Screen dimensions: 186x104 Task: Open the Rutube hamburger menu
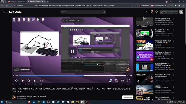tap(4, 12)
